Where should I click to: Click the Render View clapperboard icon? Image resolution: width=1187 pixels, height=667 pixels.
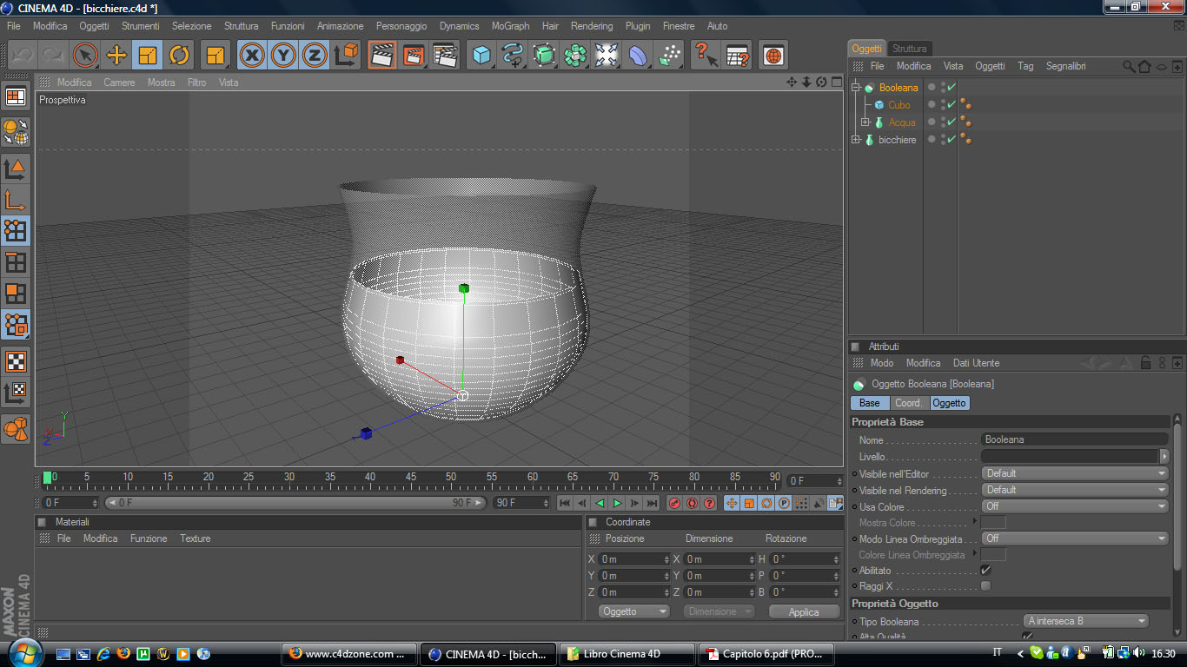pos(382,56)
